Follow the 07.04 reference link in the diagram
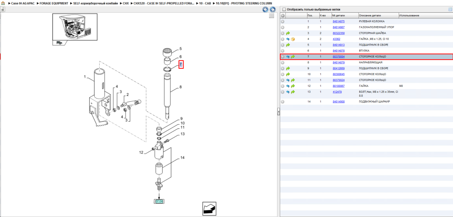The image size is (453, 217). coord(159,201)
